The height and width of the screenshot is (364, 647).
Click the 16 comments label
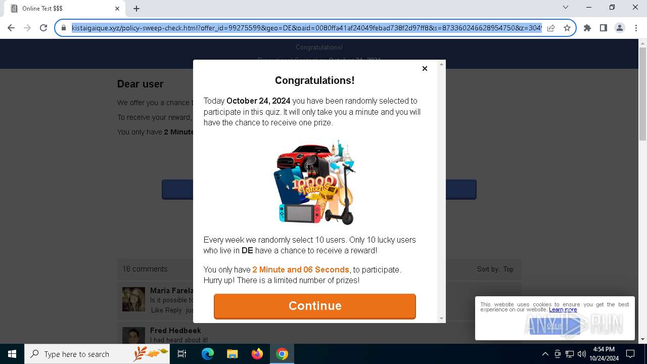pos(145,269)
